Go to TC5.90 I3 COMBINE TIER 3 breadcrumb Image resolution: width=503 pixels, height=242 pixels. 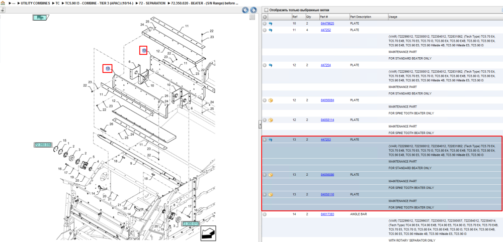100,3
